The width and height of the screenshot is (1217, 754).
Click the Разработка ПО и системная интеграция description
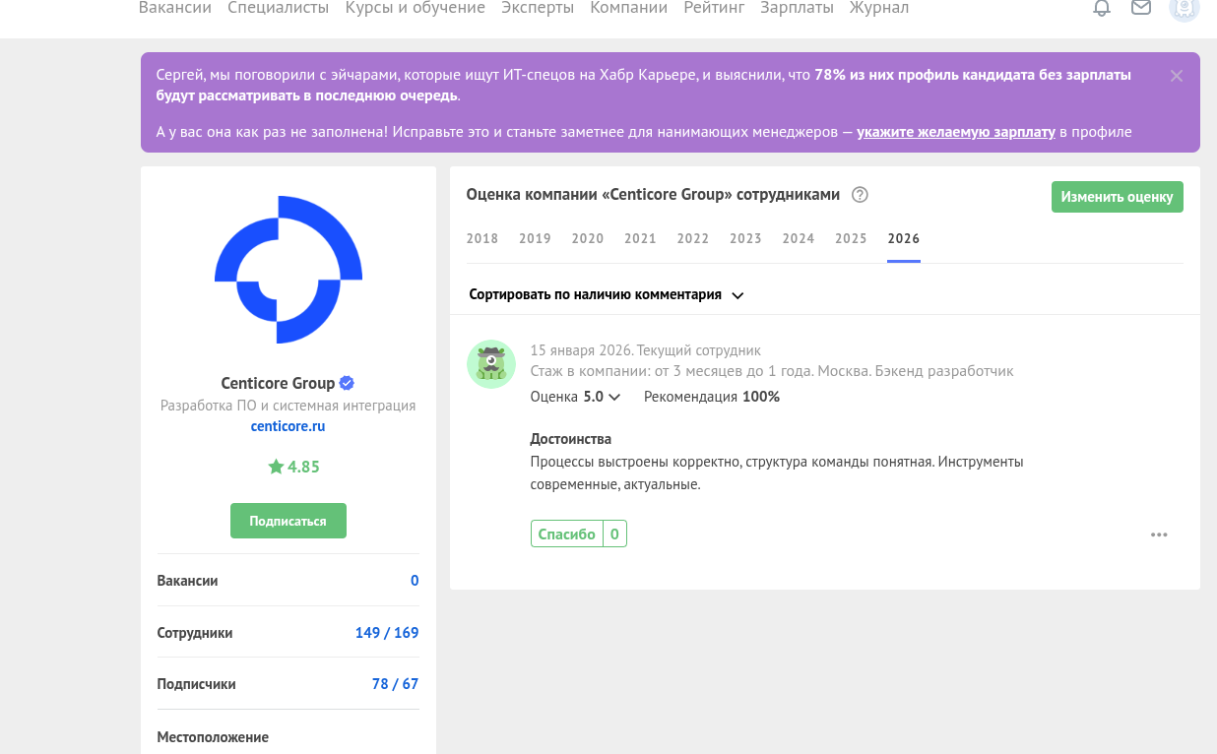coord(288,406)
